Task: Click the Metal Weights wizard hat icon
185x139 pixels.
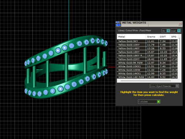Action: coord(118,24)
